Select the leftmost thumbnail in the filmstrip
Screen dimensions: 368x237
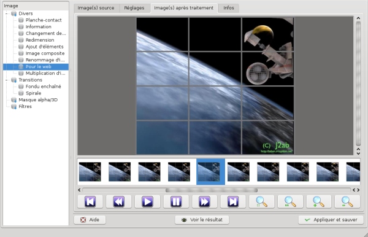click(x=90, y=172)
